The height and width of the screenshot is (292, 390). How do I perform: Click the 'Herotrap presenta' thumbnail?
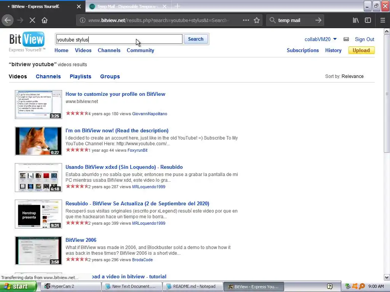(x=38, y=214)
